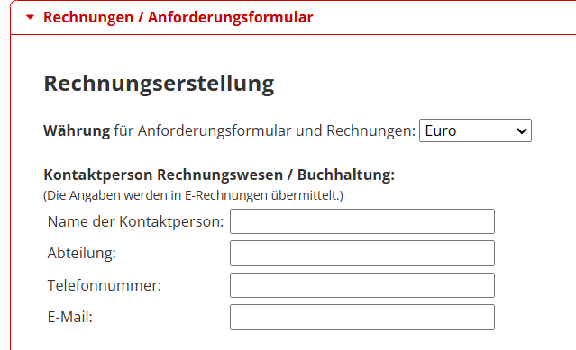Screen dimensions: 576x350
Task: Collapse the section using the red triangle
Action: coord(30,17)
